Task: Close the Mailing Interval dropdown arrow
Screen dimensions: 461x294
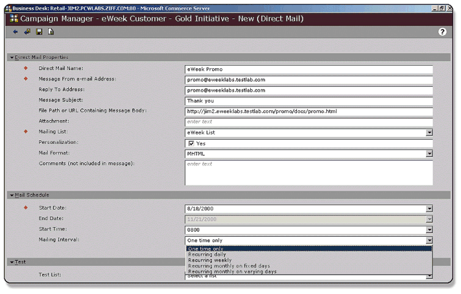Action: point(429,240)
